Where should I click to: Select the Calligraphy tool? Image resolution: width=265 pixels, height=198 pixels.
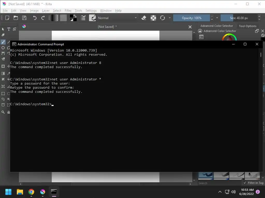3,35
